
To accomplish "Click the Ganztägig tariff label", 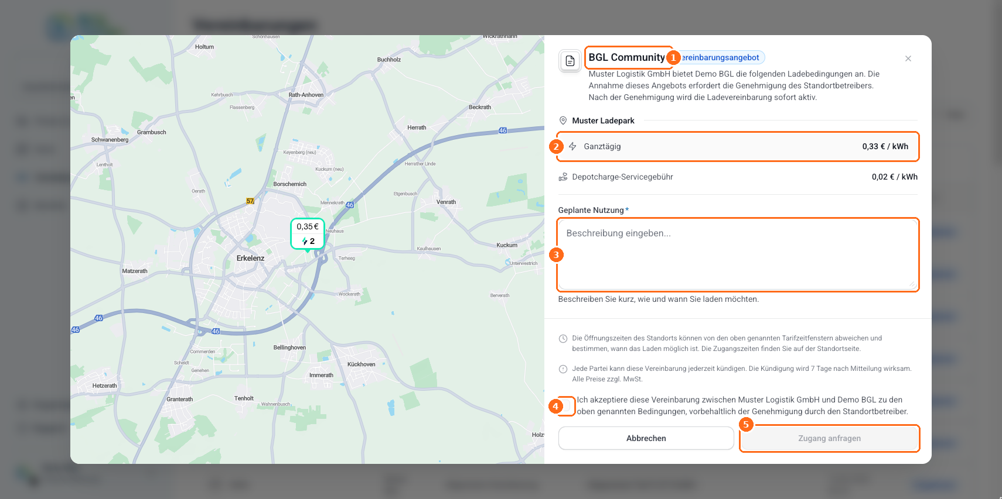I will click(x=602, y=146).
